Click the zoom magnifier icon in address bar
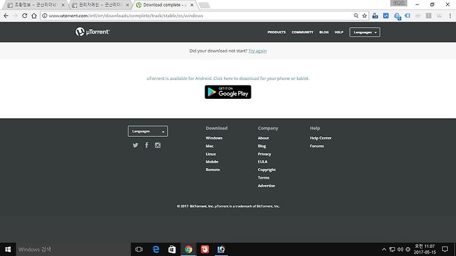This screenshot has height=256, width=456. (x=356, y=16)
